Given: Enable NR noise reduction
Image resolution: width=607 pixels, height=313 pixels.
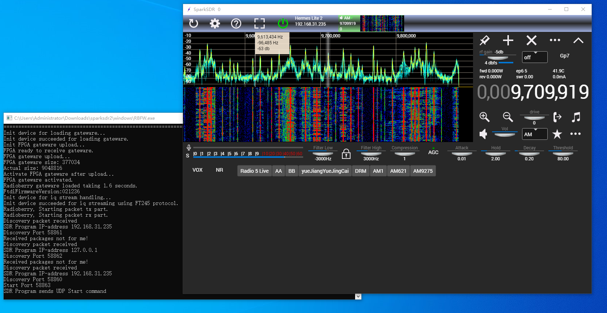Looking at the screenshot, I should [x=219, y=170].
